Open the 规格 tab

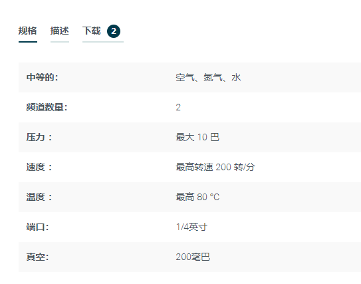(28, 31)
